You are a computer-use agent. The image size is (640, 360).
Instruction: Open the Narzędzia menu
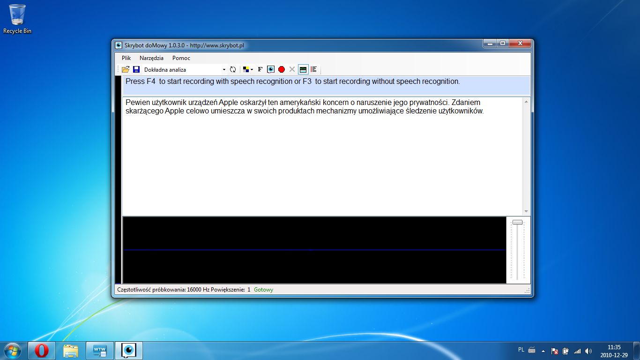pyautogui.click(x=152, y=58)
